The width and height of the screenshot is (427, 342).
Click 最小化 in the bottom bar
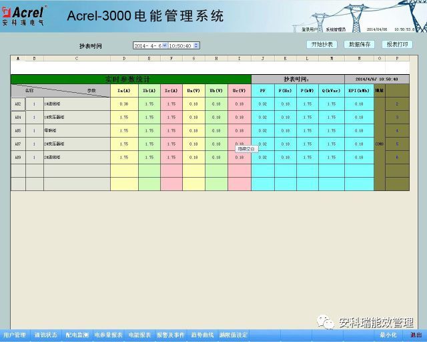pyautogui.click(x=388, y=335)
